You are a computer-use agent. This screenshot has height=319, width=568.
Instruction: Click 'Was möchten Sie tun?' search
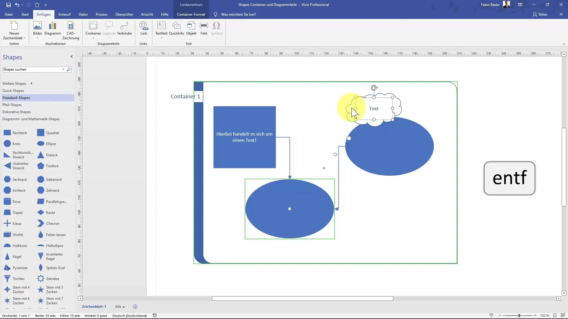tap(238, 14)
